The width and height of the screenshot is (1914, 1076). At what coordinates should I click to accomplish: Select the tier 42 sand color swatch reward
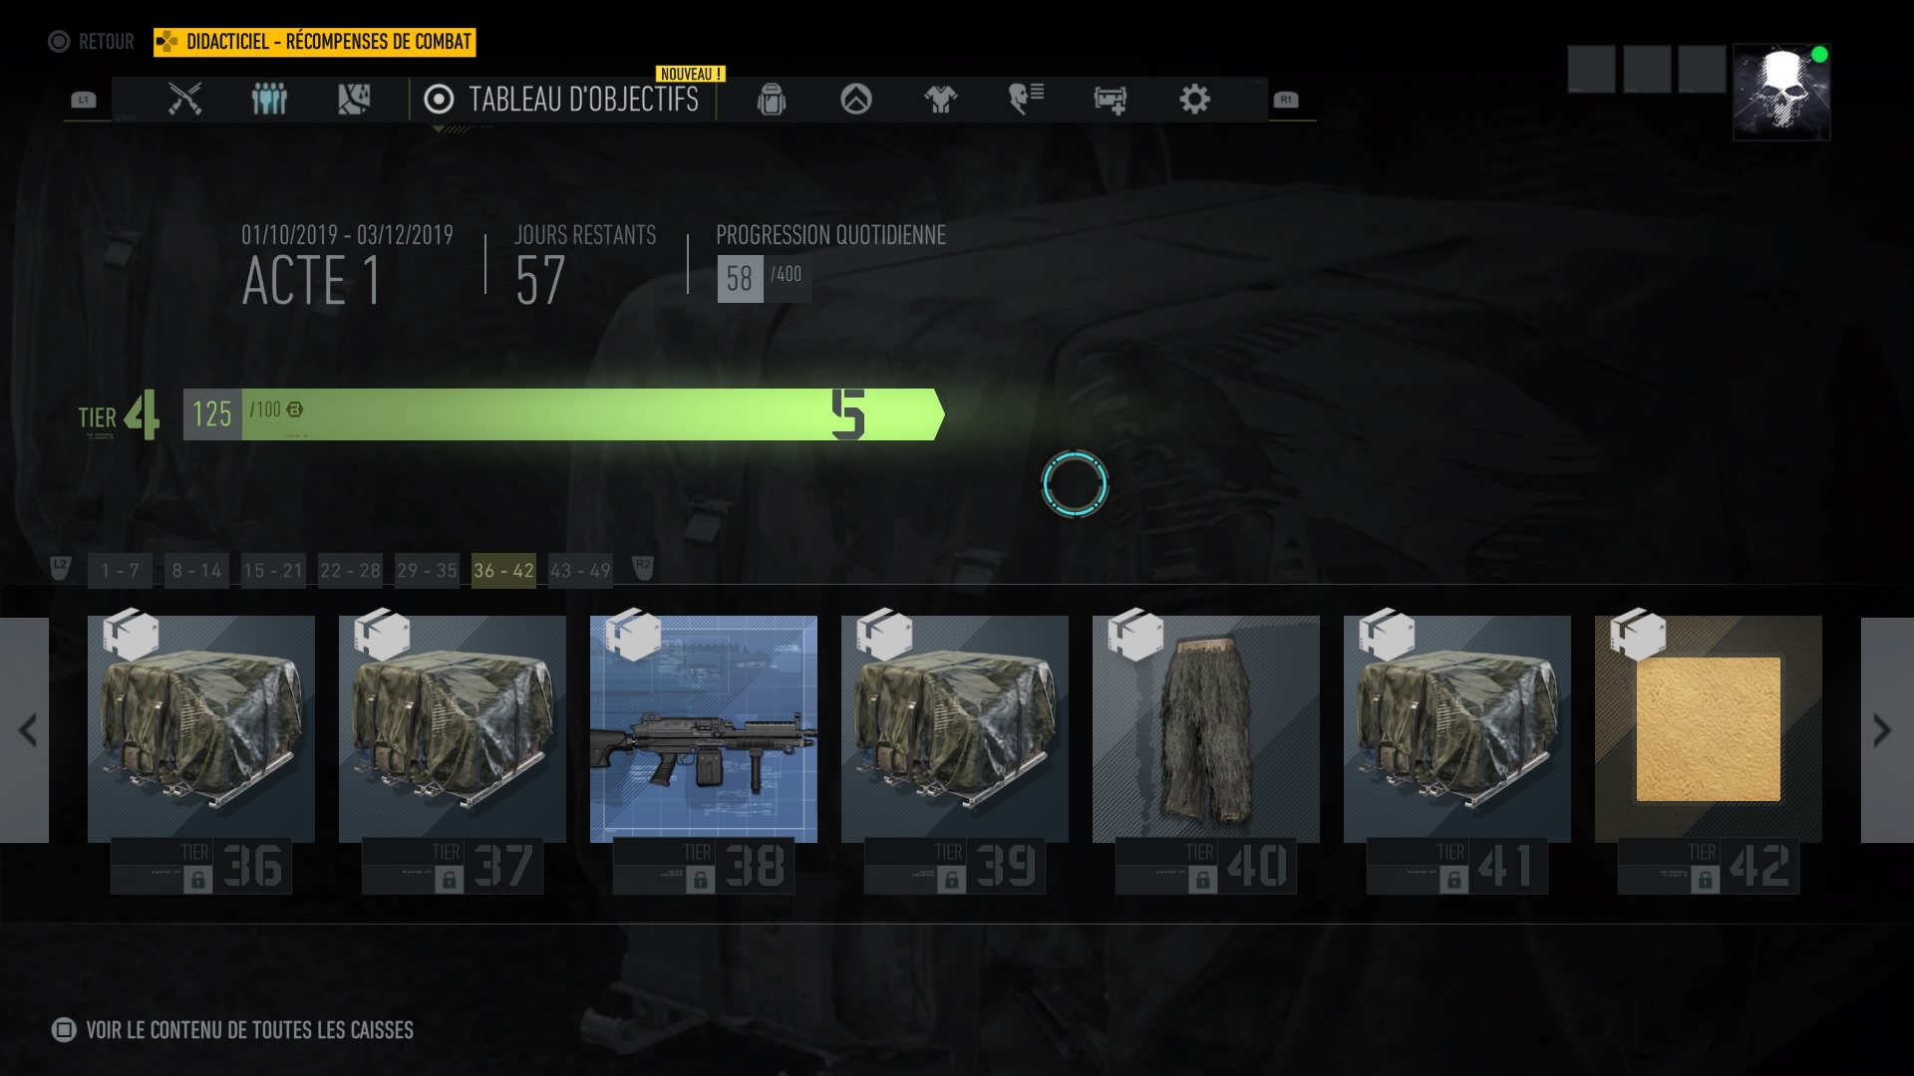point(1709,729)
